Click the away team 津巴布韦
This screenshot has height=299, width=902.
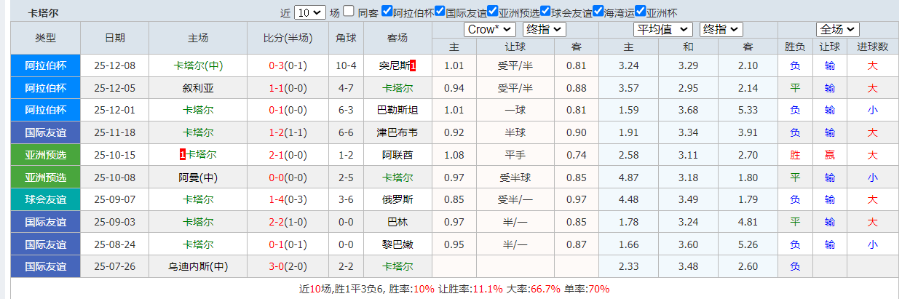click(x=397, y=132)
